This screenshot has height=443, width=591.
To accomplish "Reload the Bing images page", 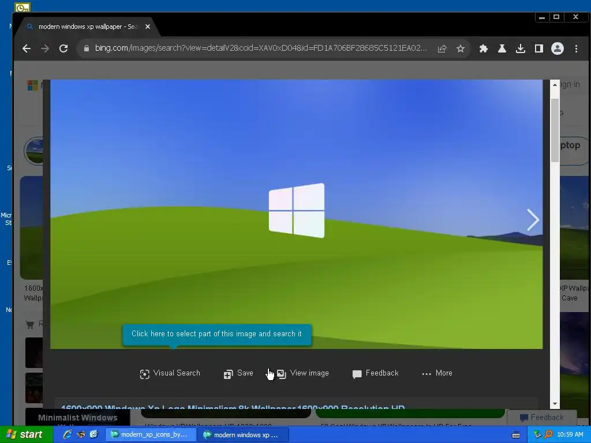I will [x=63, y=48].
